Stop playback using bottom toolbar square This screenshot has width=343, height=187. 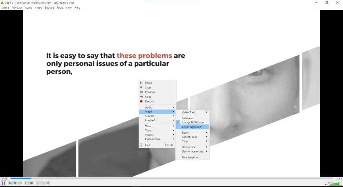(x=15, y=183)
